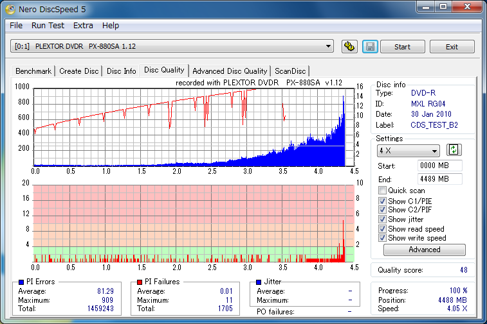Disable the Show write speed checkbox
The width and height of the screenshot is (487, 324).
point(382,238)
